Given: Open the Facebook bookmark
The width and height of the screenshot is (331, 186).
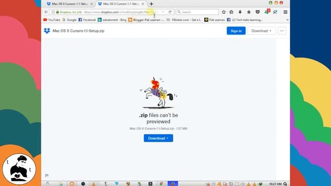Looking at the screenshot, I should coord(87,20).
